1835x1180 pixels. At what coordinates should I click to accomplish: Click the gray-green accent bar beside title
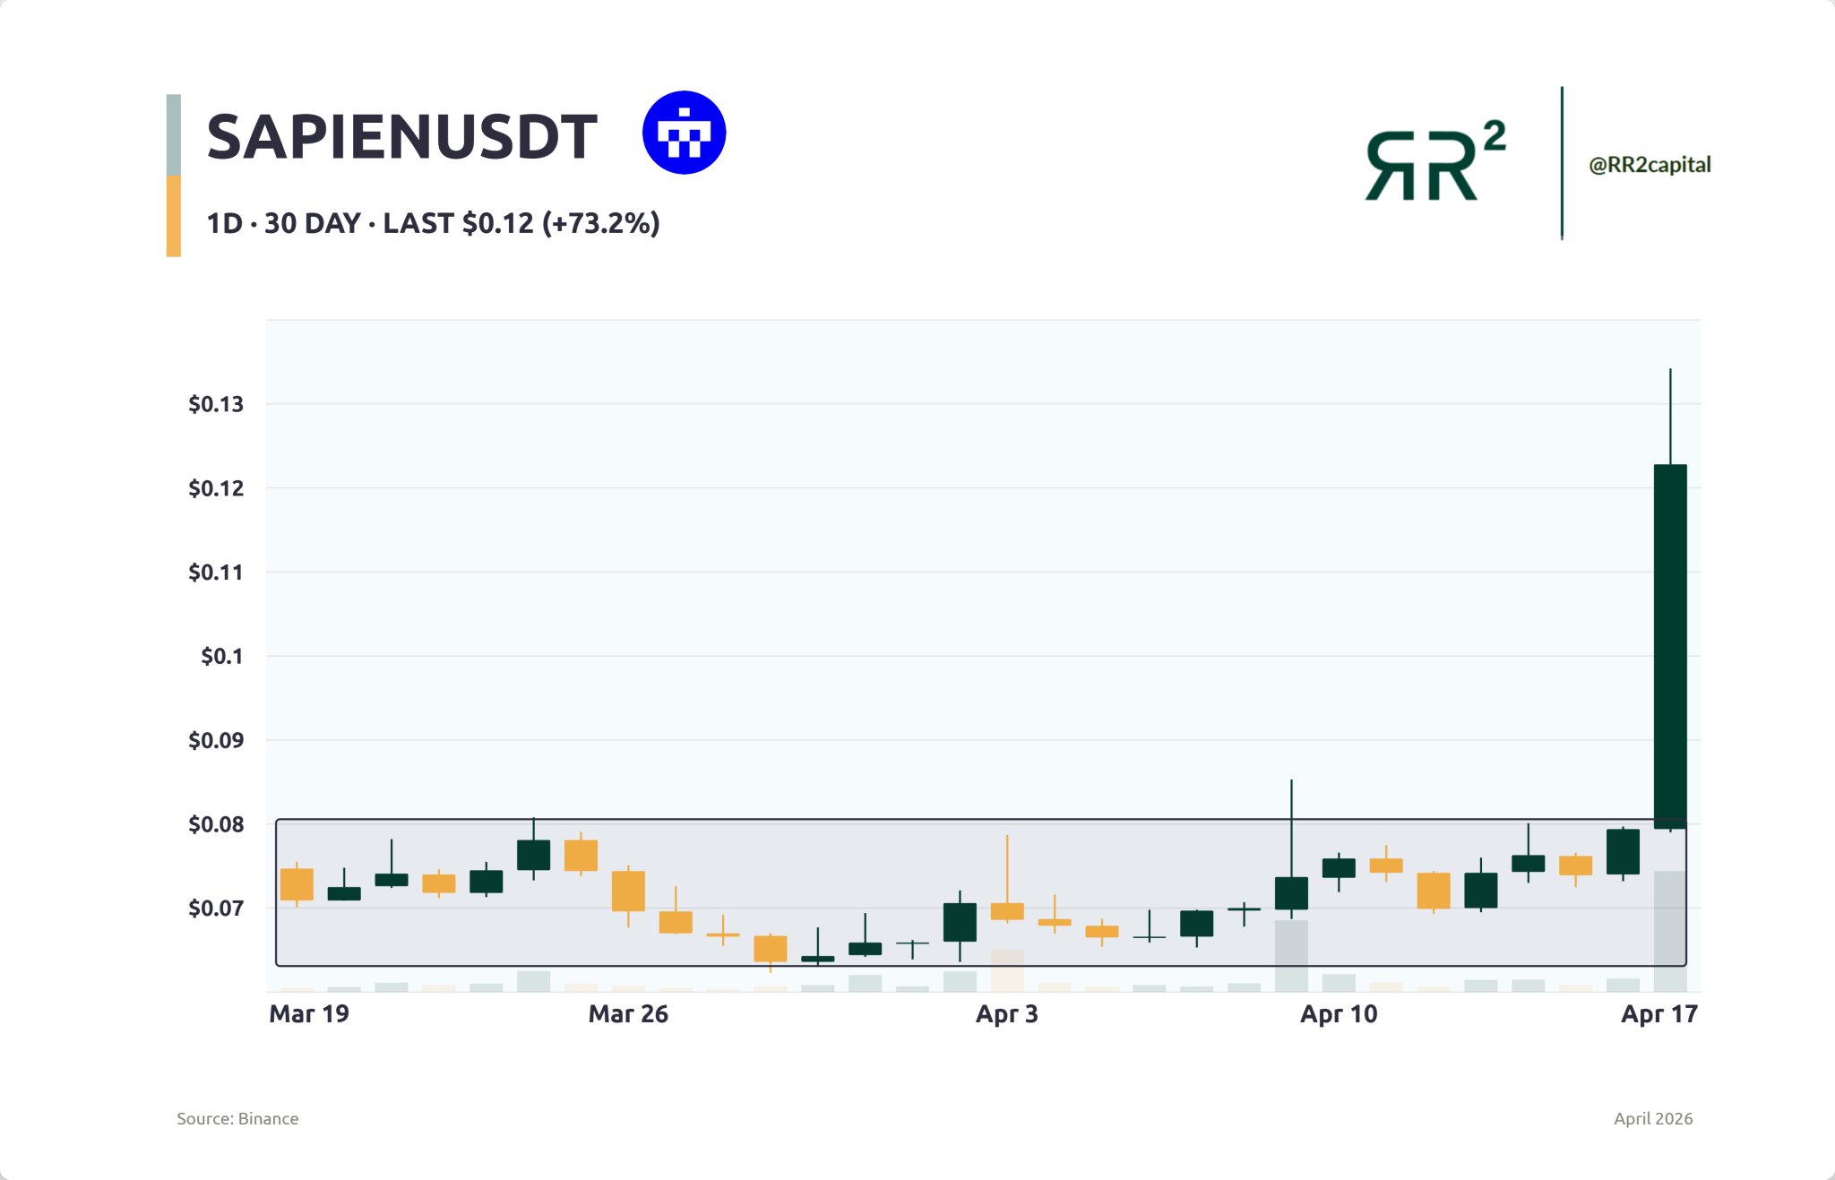tap(174, 134)
